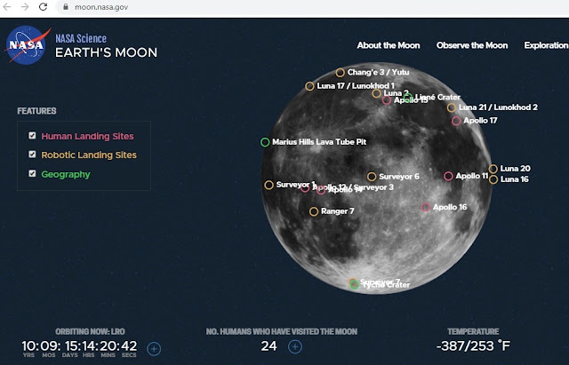The width and height of the screenshot is (569, 365).
Task: Click the Robotic Landing Sites label
Action: click(x=89, y=155)
